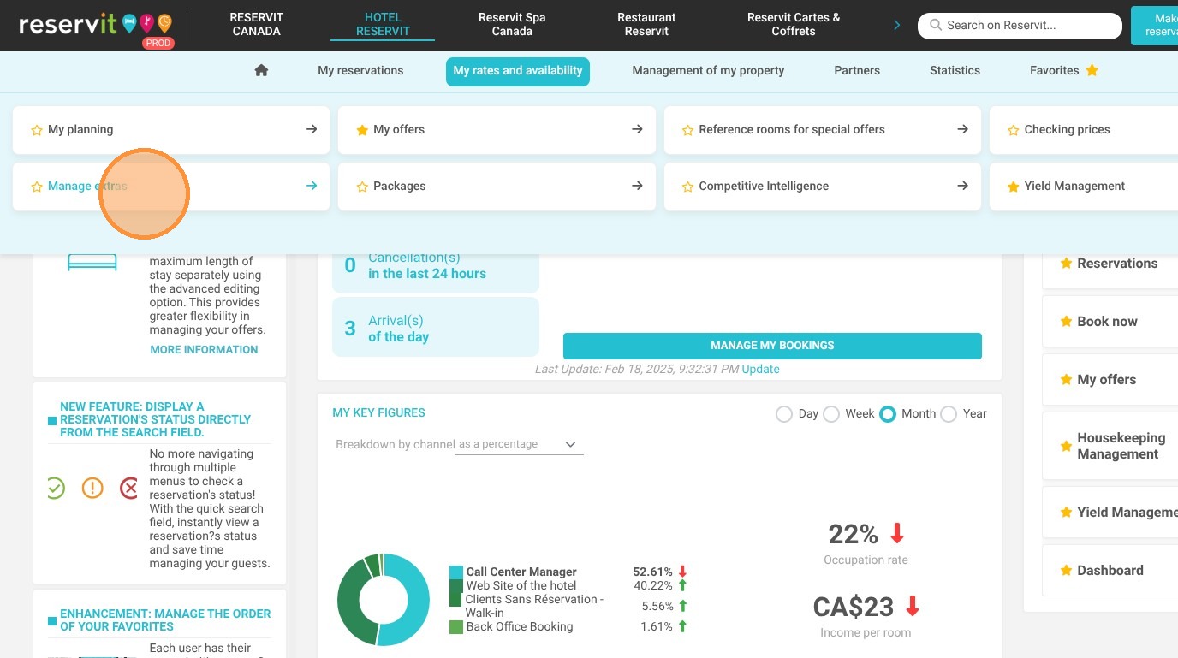Click the Back Office Booking legend swatch
This screenshot has height=658, width=1178.
(456, 627)
